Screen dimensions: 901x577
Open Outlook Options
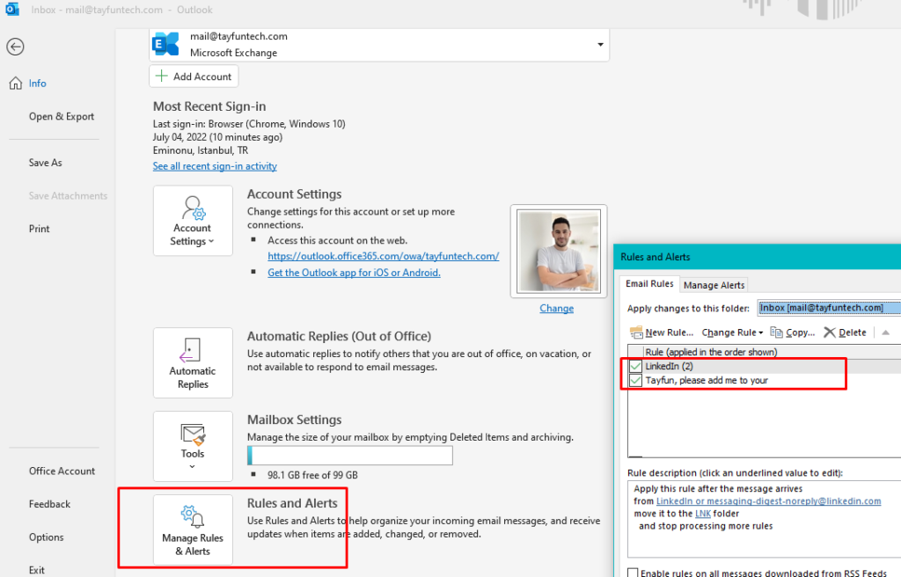(47, 537)
